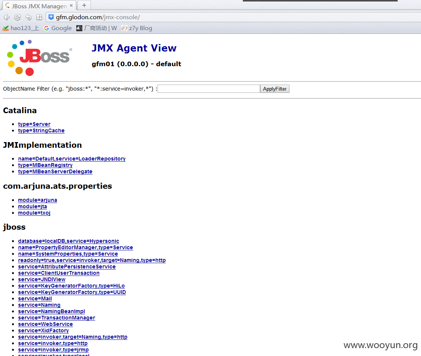Open service=WebService link

[x=45, y=324]
